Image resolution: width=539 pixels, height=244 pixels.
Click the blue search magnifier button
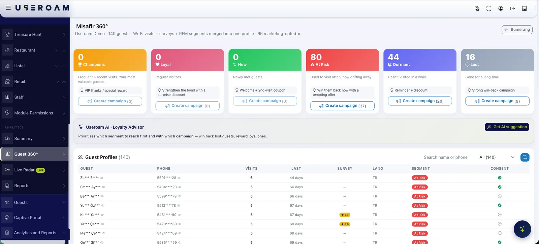[x=525, y=157]
